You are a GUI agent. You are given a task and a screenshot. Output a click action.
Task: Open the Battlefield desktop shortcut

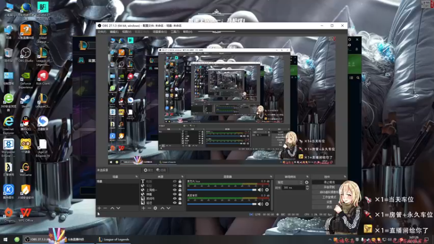click(43, 10)
